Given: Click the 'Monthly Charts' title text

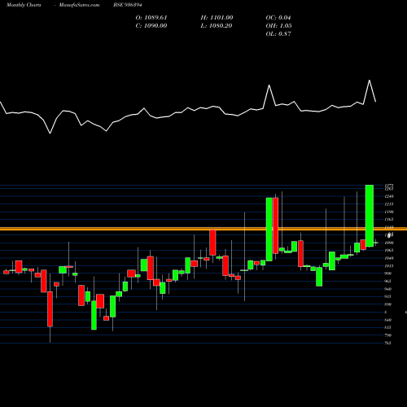Looking at the screenshot, I should pos(24,5).
